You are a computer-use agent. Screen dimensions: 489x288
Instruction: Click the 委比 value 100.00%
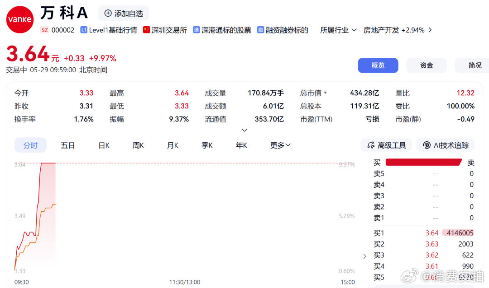click(x=460, y=106)
